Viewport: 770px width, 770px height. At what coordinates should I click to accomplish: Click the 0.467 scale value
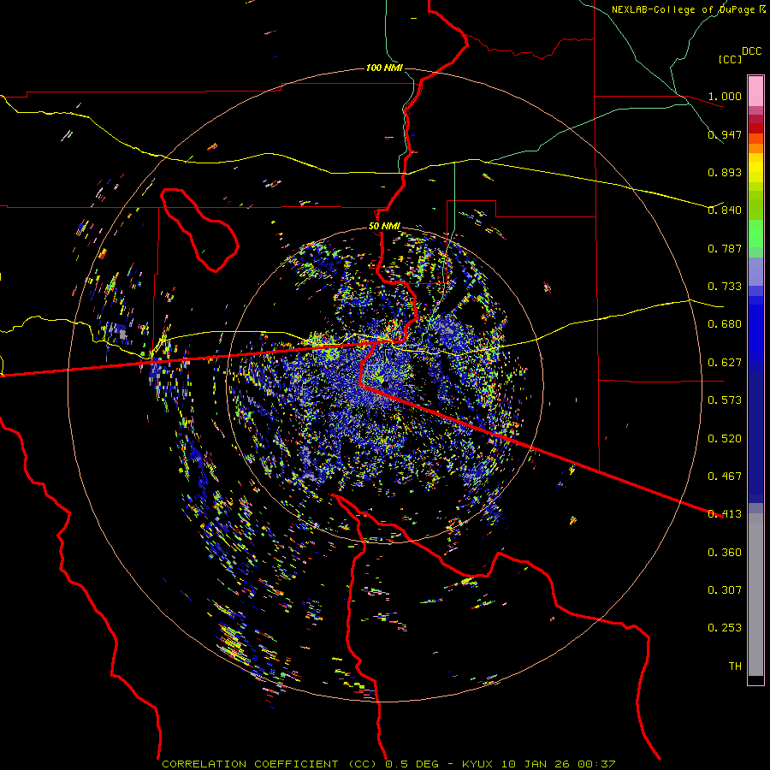pyautogui.click(x=725, y=477)
